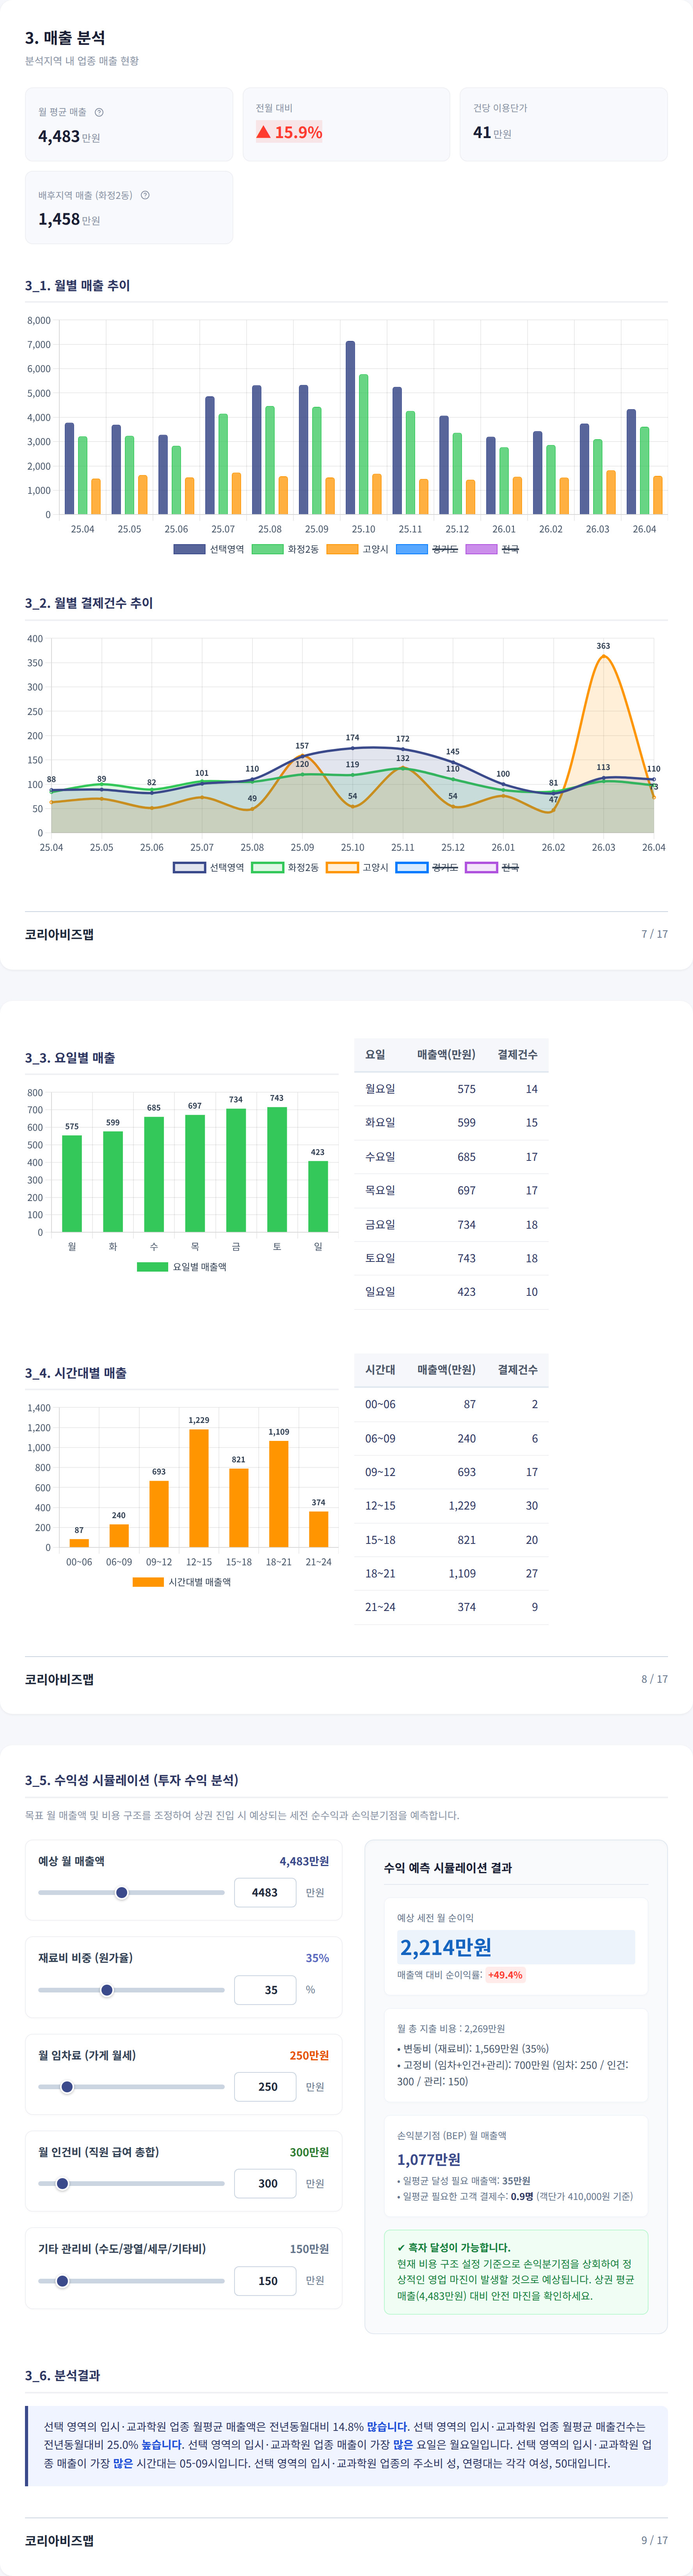The height and width of the screenshot is (2576, 693).
Task: Click the 363 peak point on 결제건수 chart
Action: 603,656
